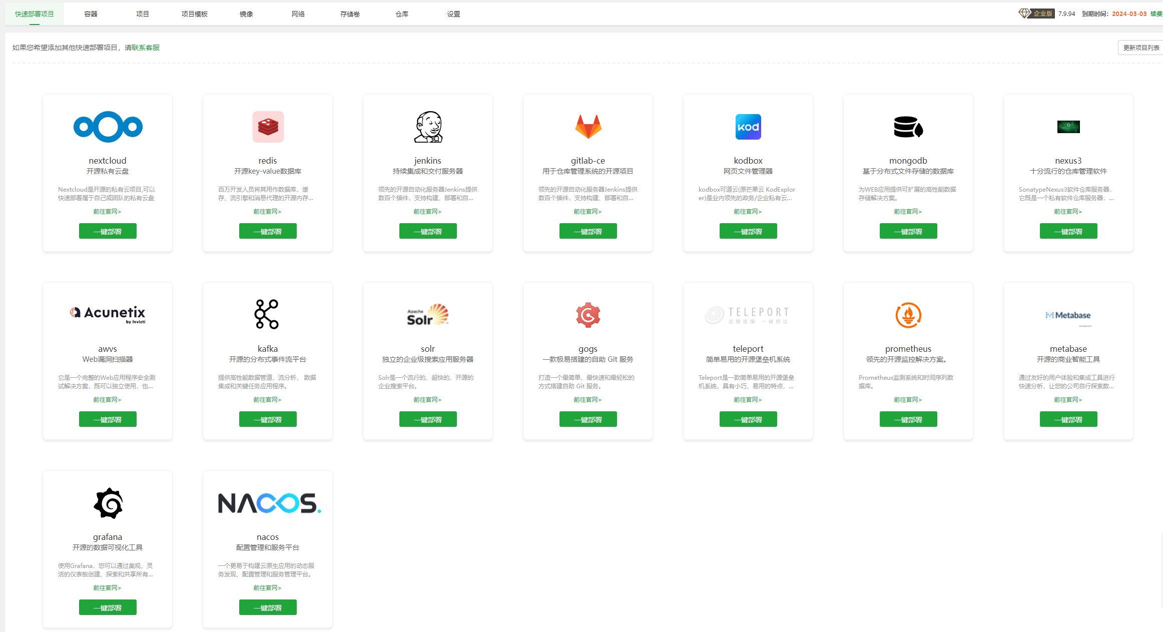This screenshot has height=632, width=1163.
Task: Click the prometheus flame logo
Action: pos(908,315)
